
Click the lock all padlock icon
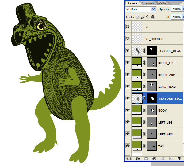click(153, 17)
